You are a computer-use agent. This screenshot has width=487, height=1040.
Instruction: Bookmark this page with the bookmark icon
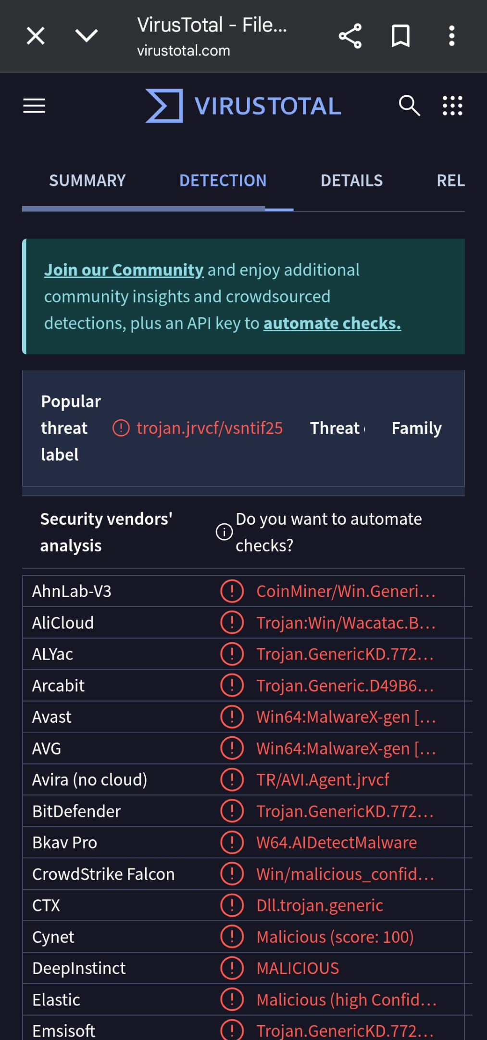(x=400, y=36)
